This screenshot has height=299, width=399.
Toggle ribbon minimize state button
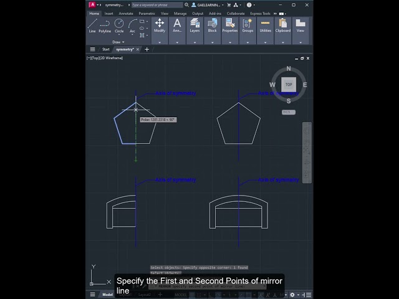point(281,14)
